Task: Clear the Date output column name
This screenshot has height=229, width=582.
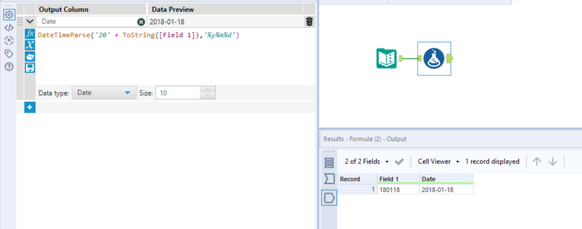Action: [x=141, y=22]
